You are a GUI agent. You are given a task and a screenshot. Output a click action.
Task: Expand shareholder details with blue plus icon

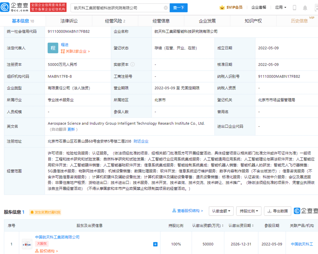click(x=156, y=244)
